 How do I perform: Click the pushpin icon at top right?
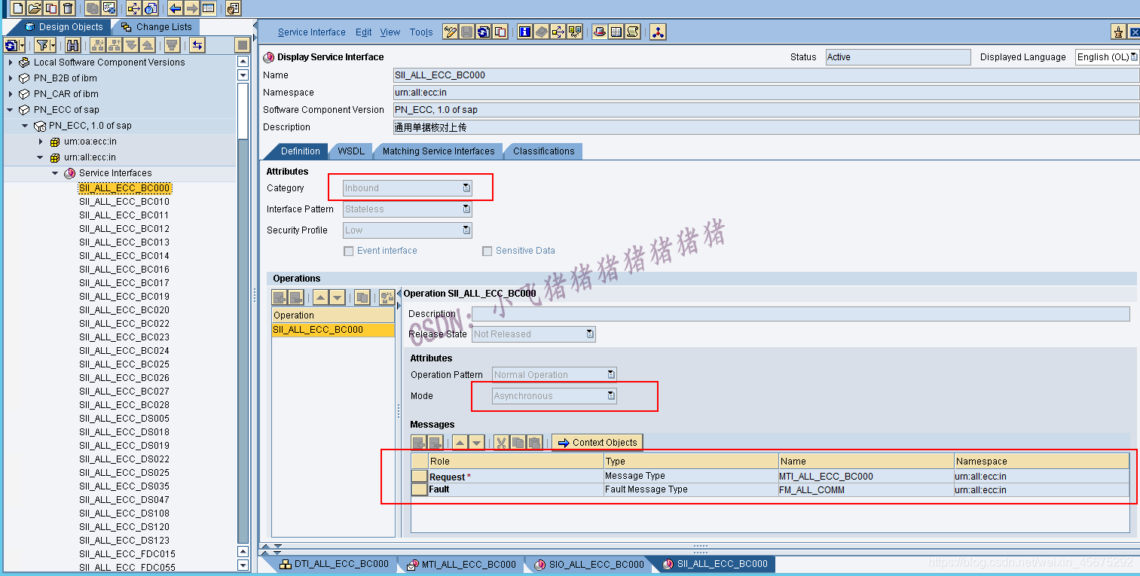click(1119, 32)
